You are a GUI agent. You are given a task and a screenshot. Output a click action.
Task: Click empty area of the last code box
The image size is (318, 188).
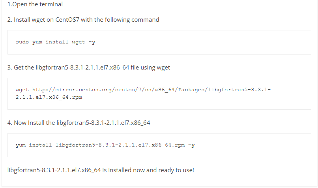coord(251,145)
